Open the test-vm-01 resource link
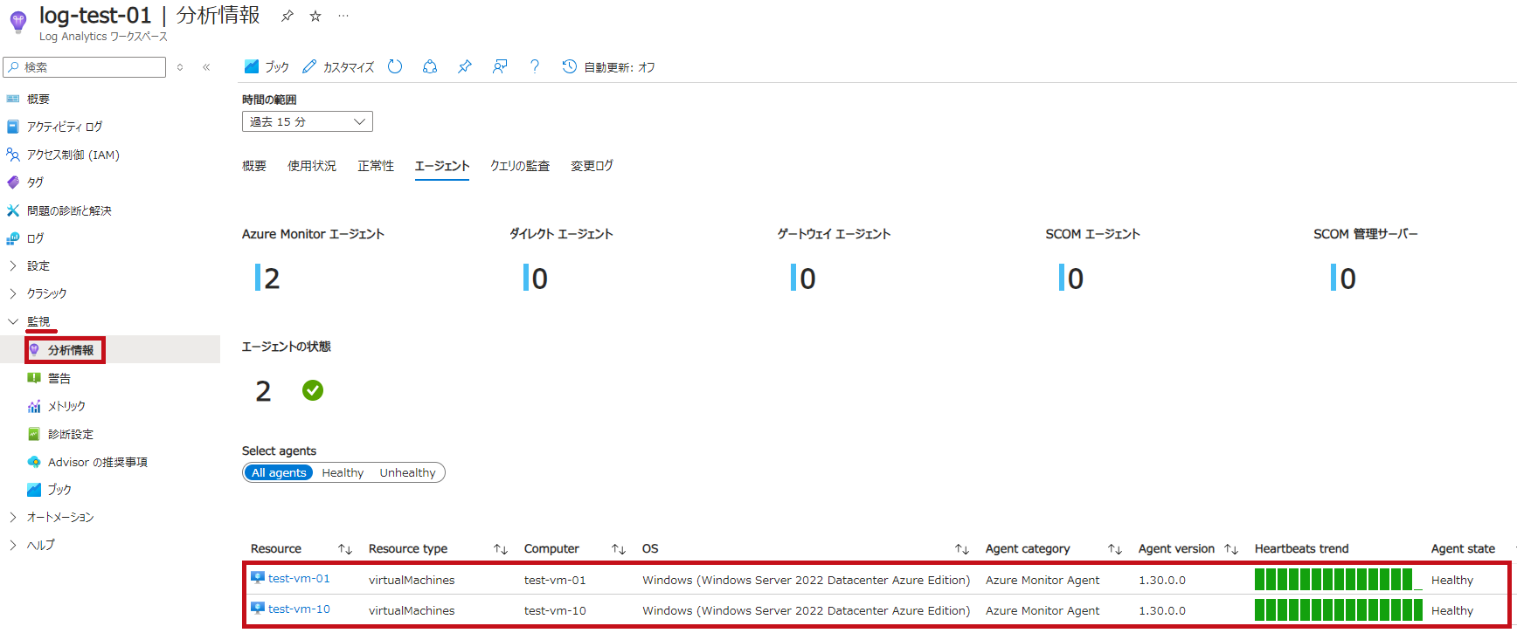This screenshot has width=1517, height=633. click(x=299, y=578)
